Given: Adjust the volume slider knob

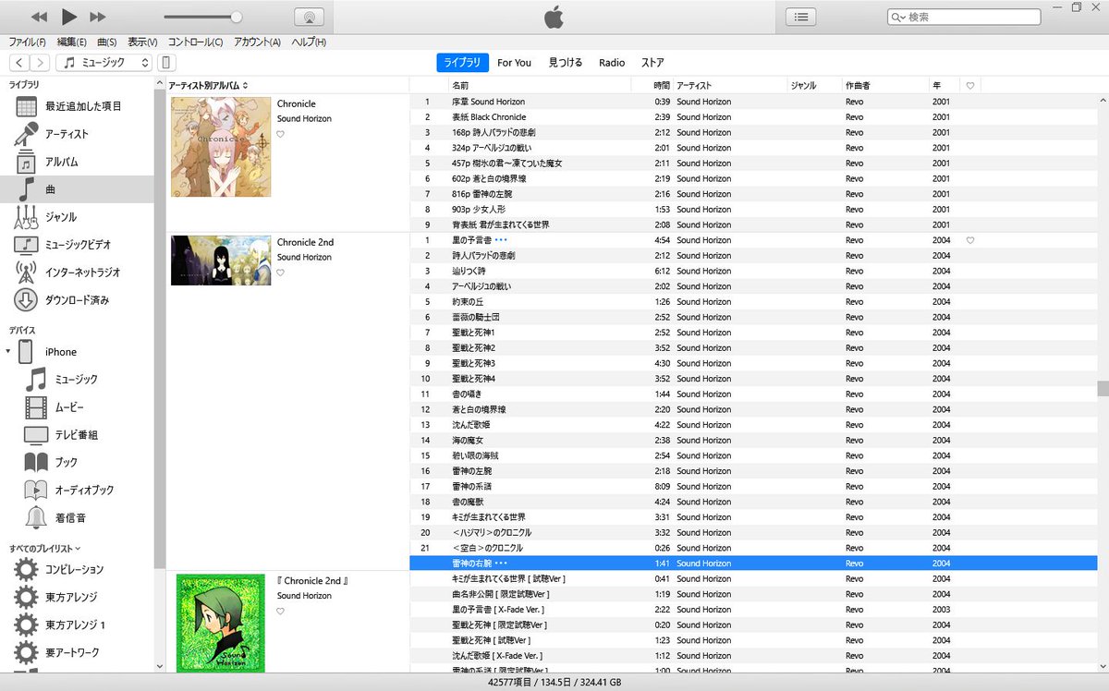Looking at the screenshot, I should [x=237, y=17].
